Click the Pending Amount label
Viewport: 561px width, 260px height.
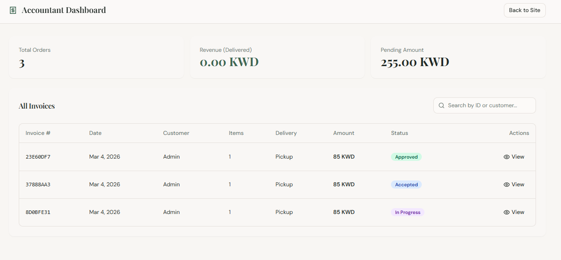402,50
